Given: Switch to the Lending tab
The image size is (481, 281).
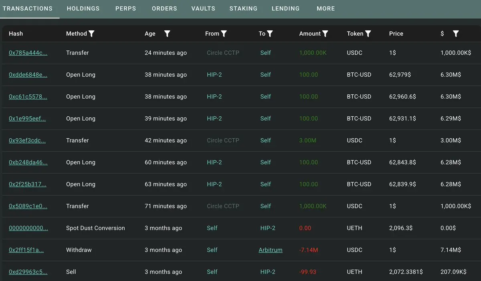Looking at the screenshot, I should click(285, 8).
